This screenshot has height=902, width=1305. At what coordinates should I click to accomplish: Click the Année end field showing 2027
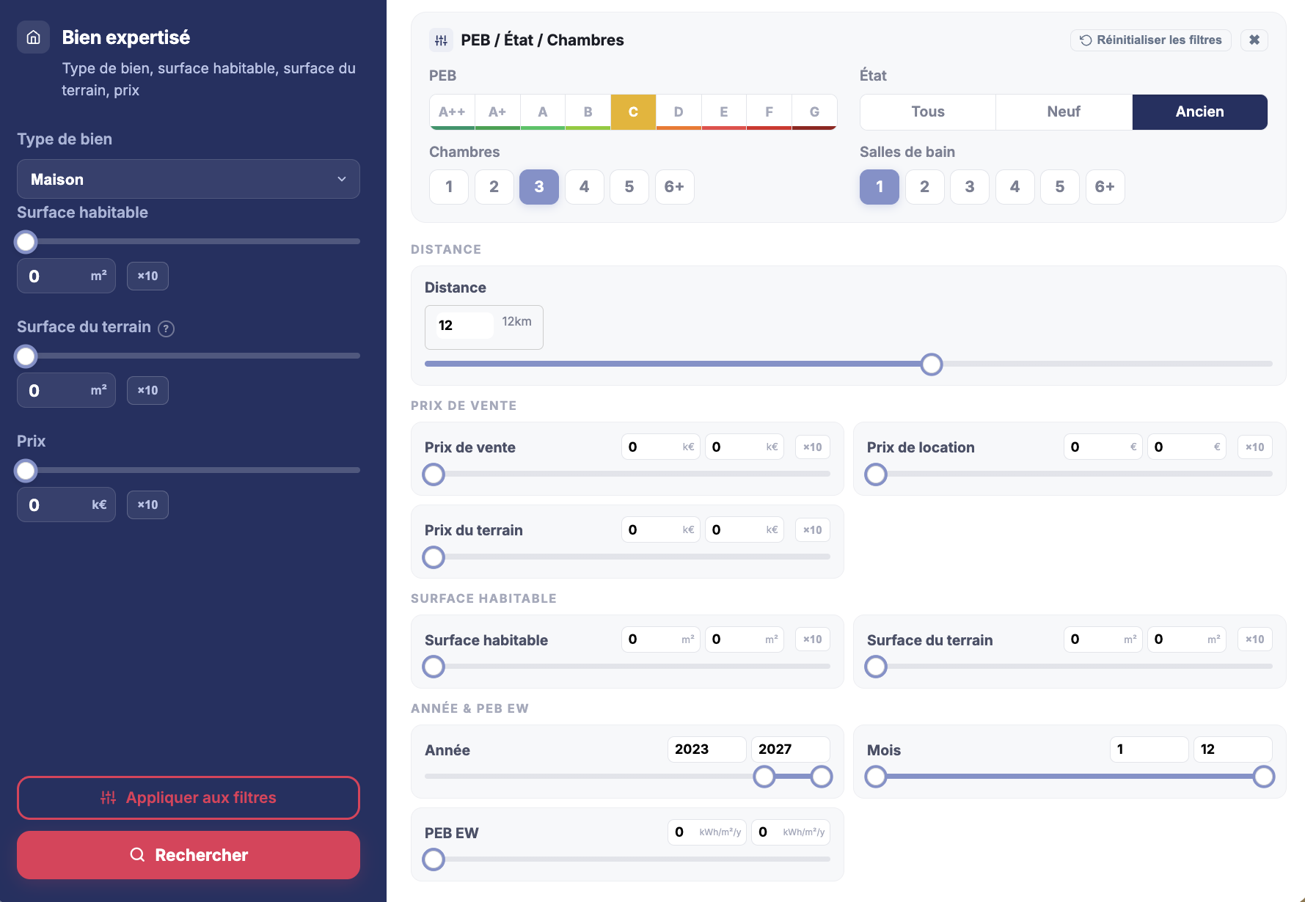click(790, 749)
